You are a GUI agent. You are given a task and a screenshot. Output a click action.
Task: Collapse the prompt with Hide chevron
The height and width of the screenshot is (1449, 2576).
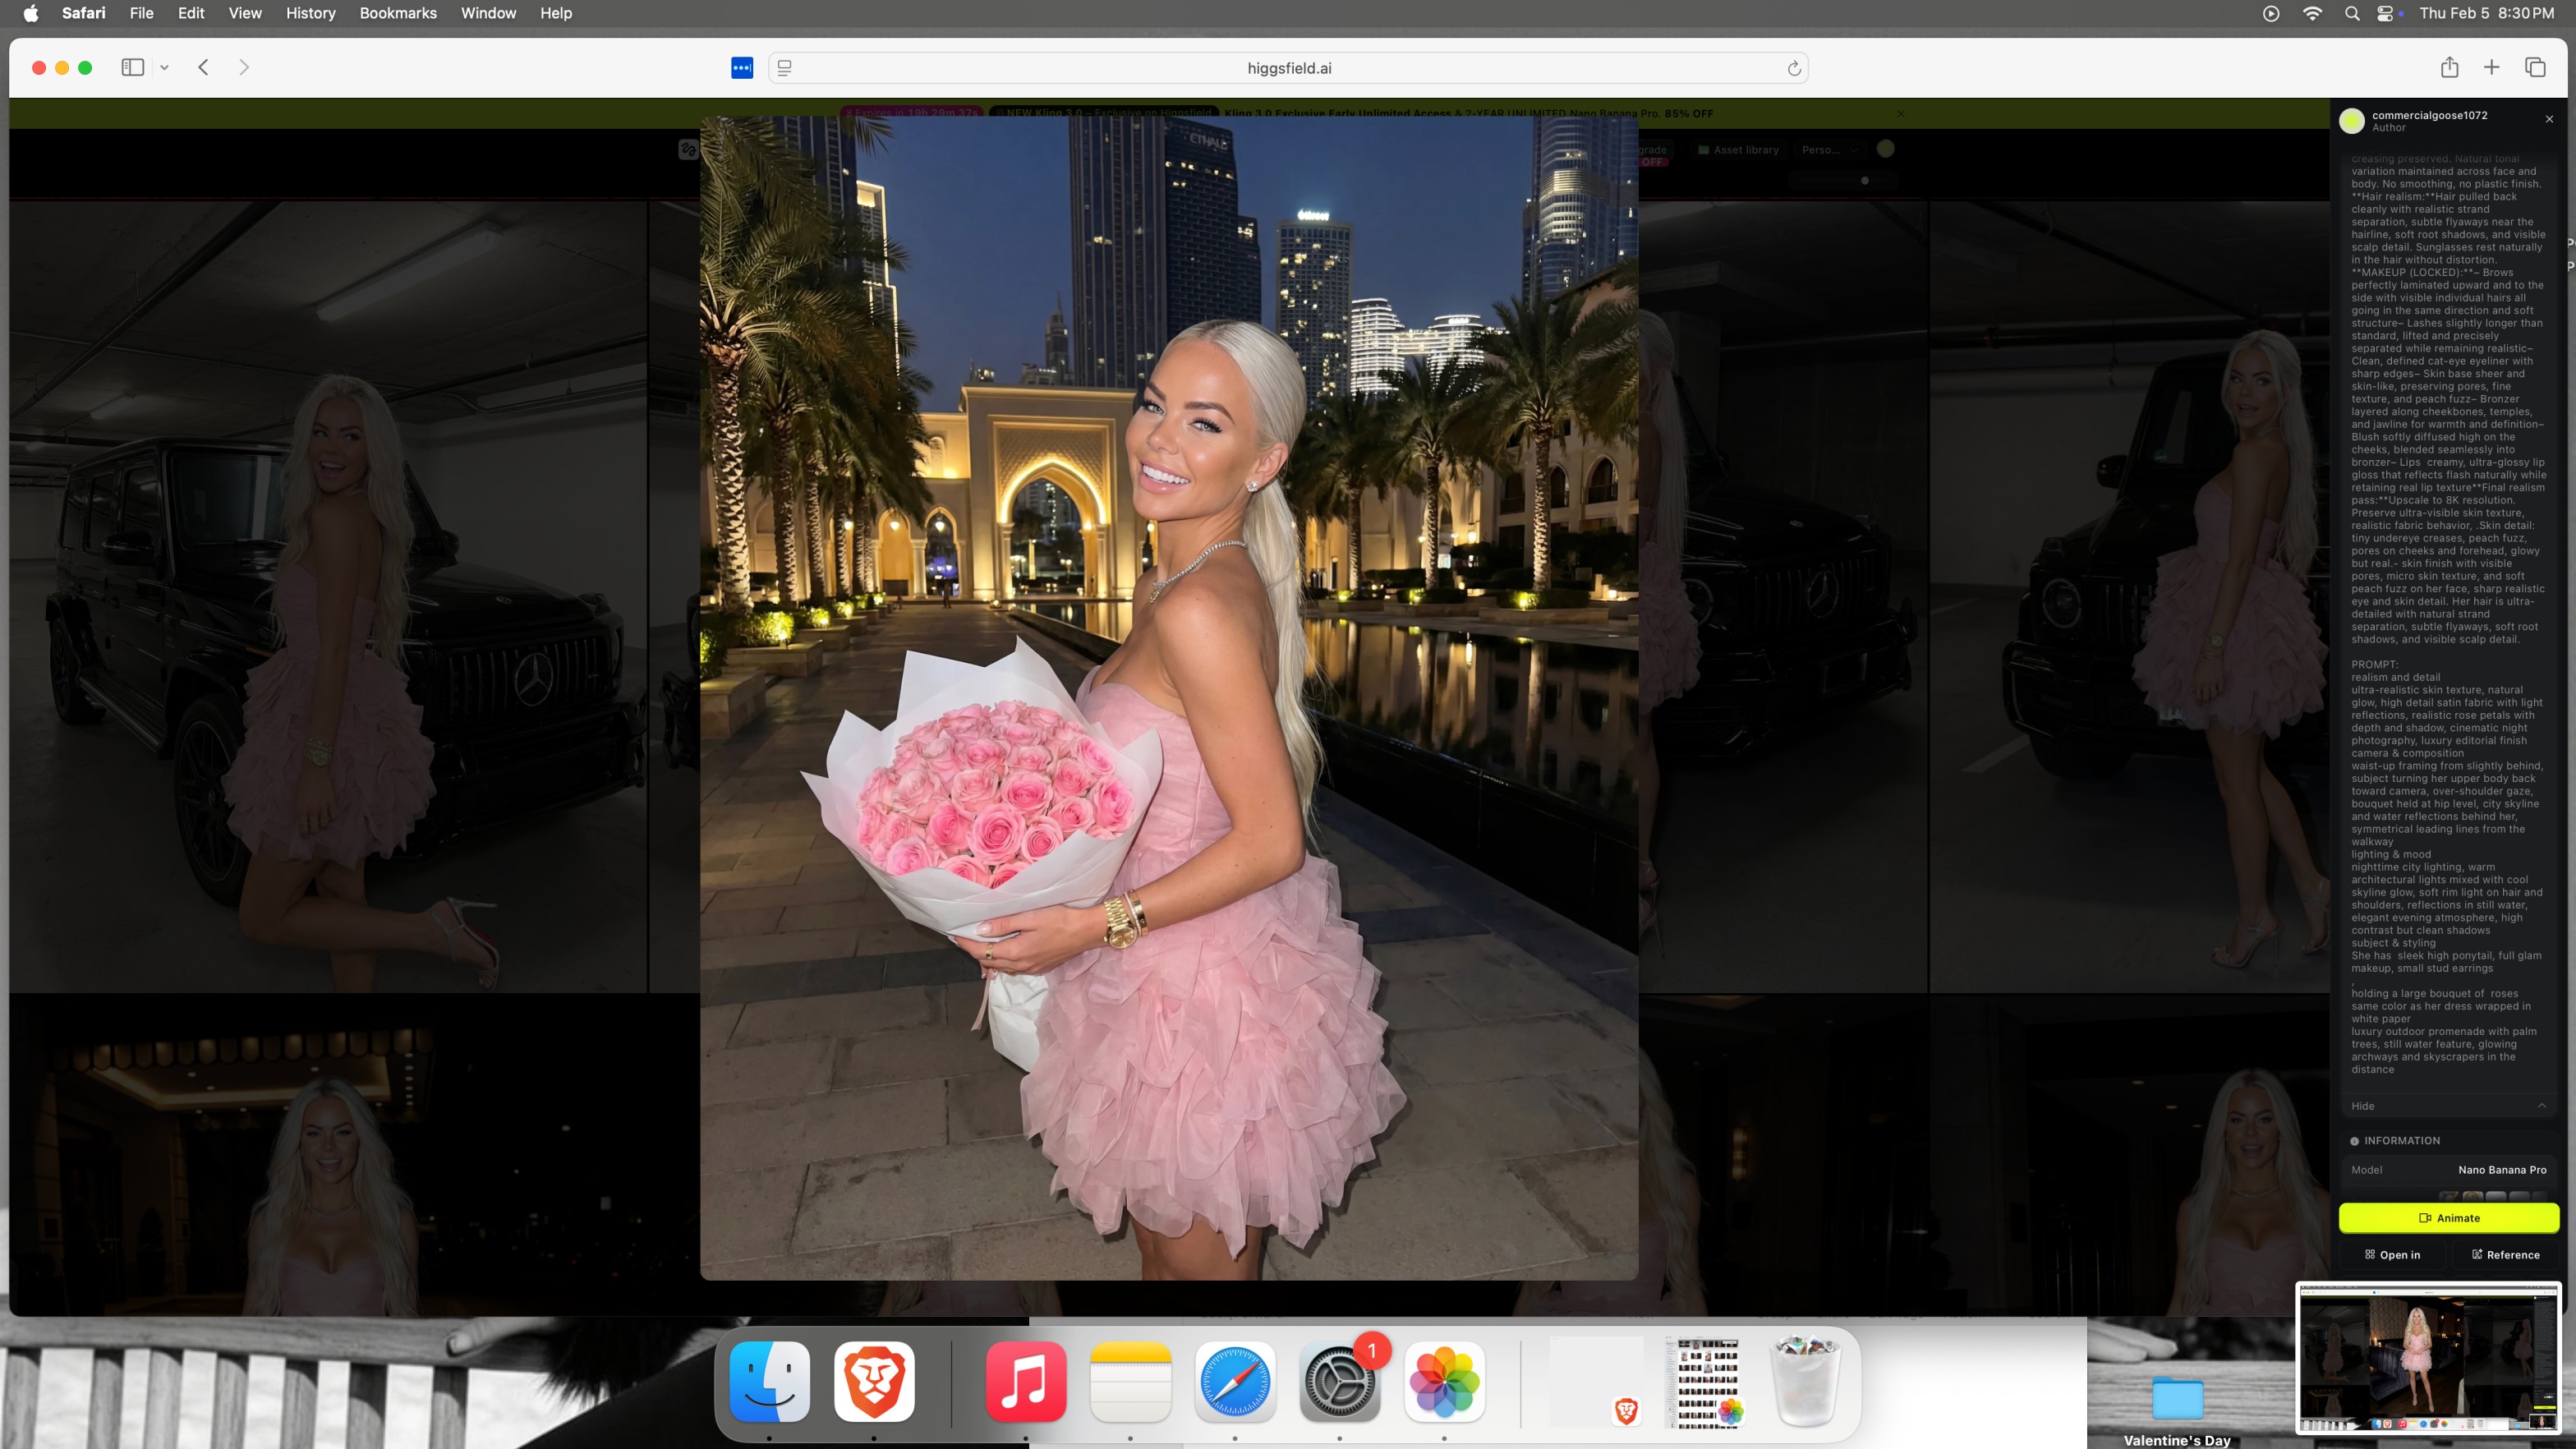(x=2541, y=1106)
